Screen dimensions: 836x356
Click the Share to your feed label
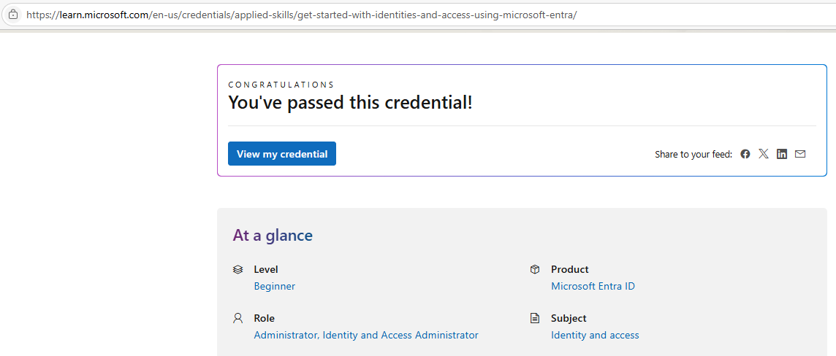tap(693, 155)
